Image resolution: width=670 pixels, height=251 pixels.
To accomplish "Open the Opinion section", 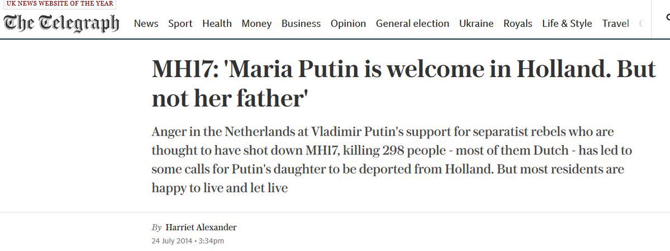I will (x=348, y=23).
